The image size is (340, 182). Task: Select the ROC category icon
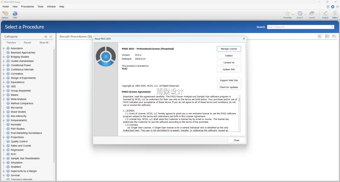[x=8, y=154]
